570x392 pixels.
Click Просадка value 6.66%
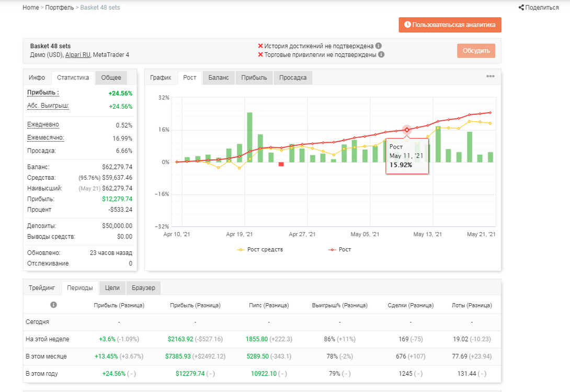pos(124,151)
